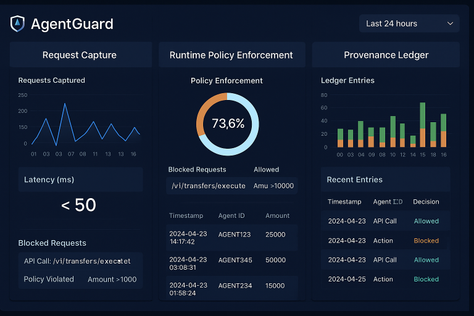Select the AGENT345 transaction row
Screen dimensions: 474x316
231,264
